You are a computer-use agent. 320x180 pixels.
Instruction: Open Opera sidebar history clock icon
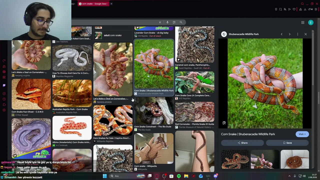tap(4, 99)
